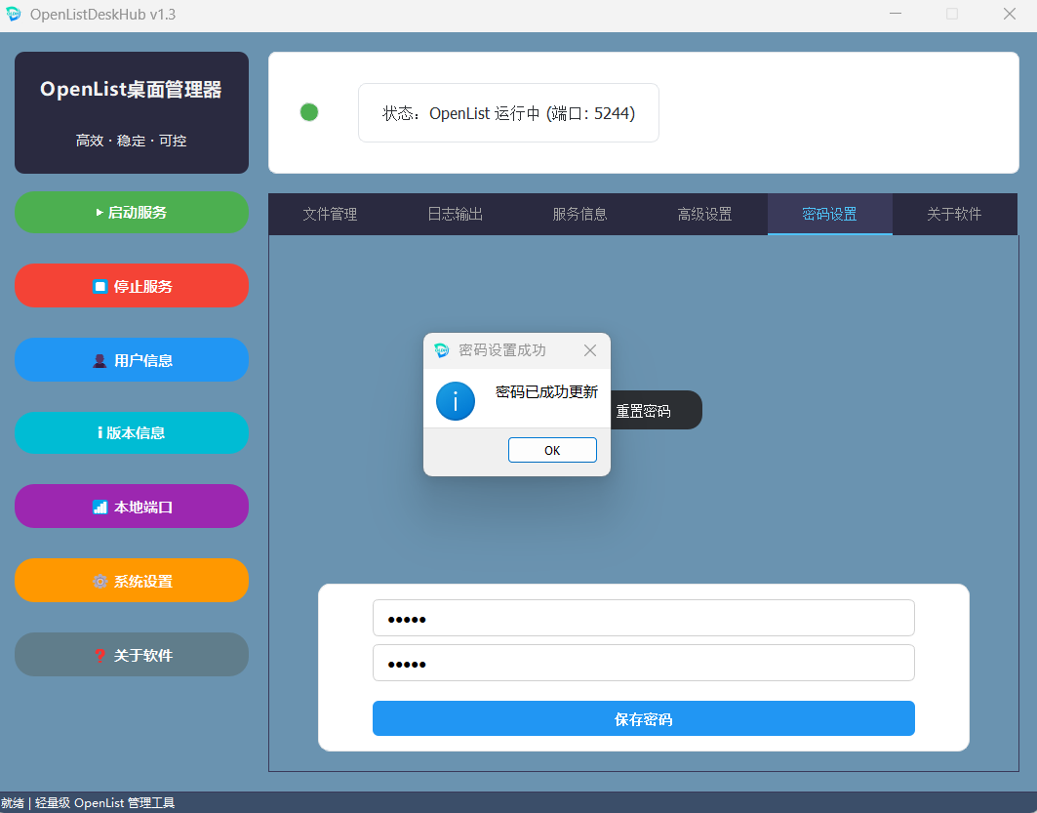
Task: Click the 保存密码 button
Action: pos(644,718)
